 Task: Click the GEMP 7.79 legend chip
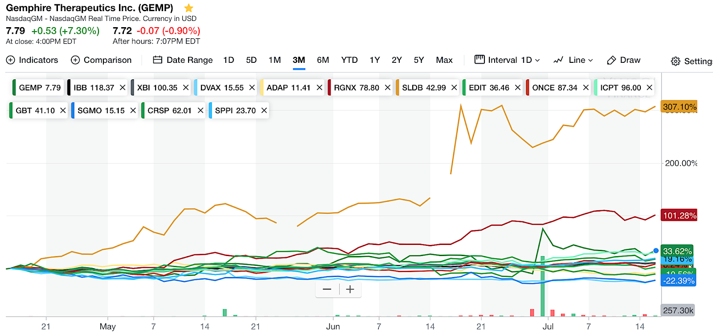click(38, 88)
